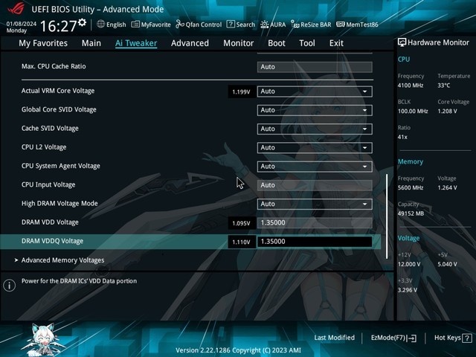The height and width of the screenshot is (357, 476).
Task: Open AURA lighting settings
Action: coord(273,25)
